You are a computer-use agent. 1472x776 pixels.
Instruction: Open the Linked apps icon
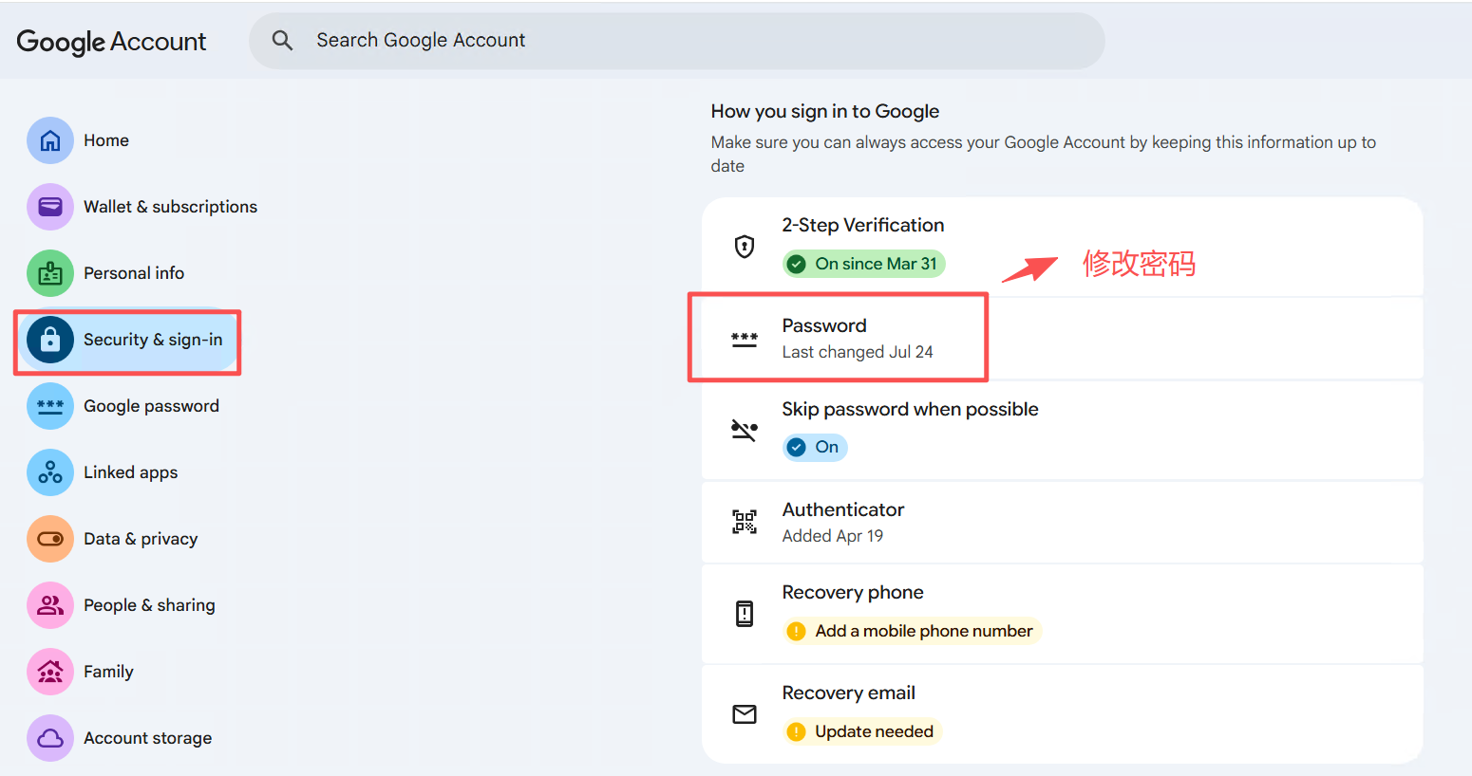[50, 472]
